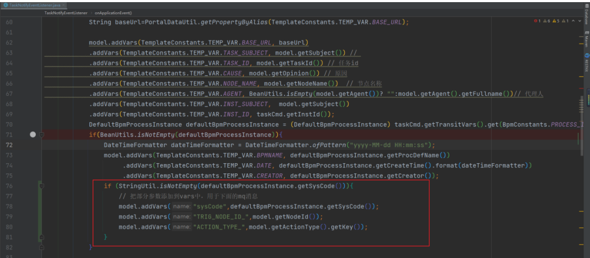Click the "TRIG_NODE_ID_" string literal
Viewport: 590px width, 258px height.
(221, 217)
